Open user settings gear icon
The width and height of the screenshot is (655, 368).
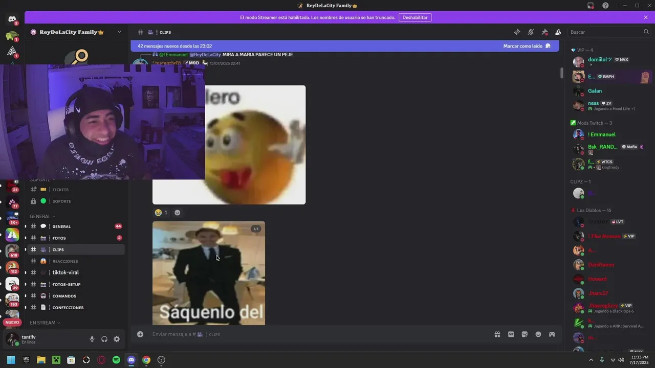pos(117,339)
